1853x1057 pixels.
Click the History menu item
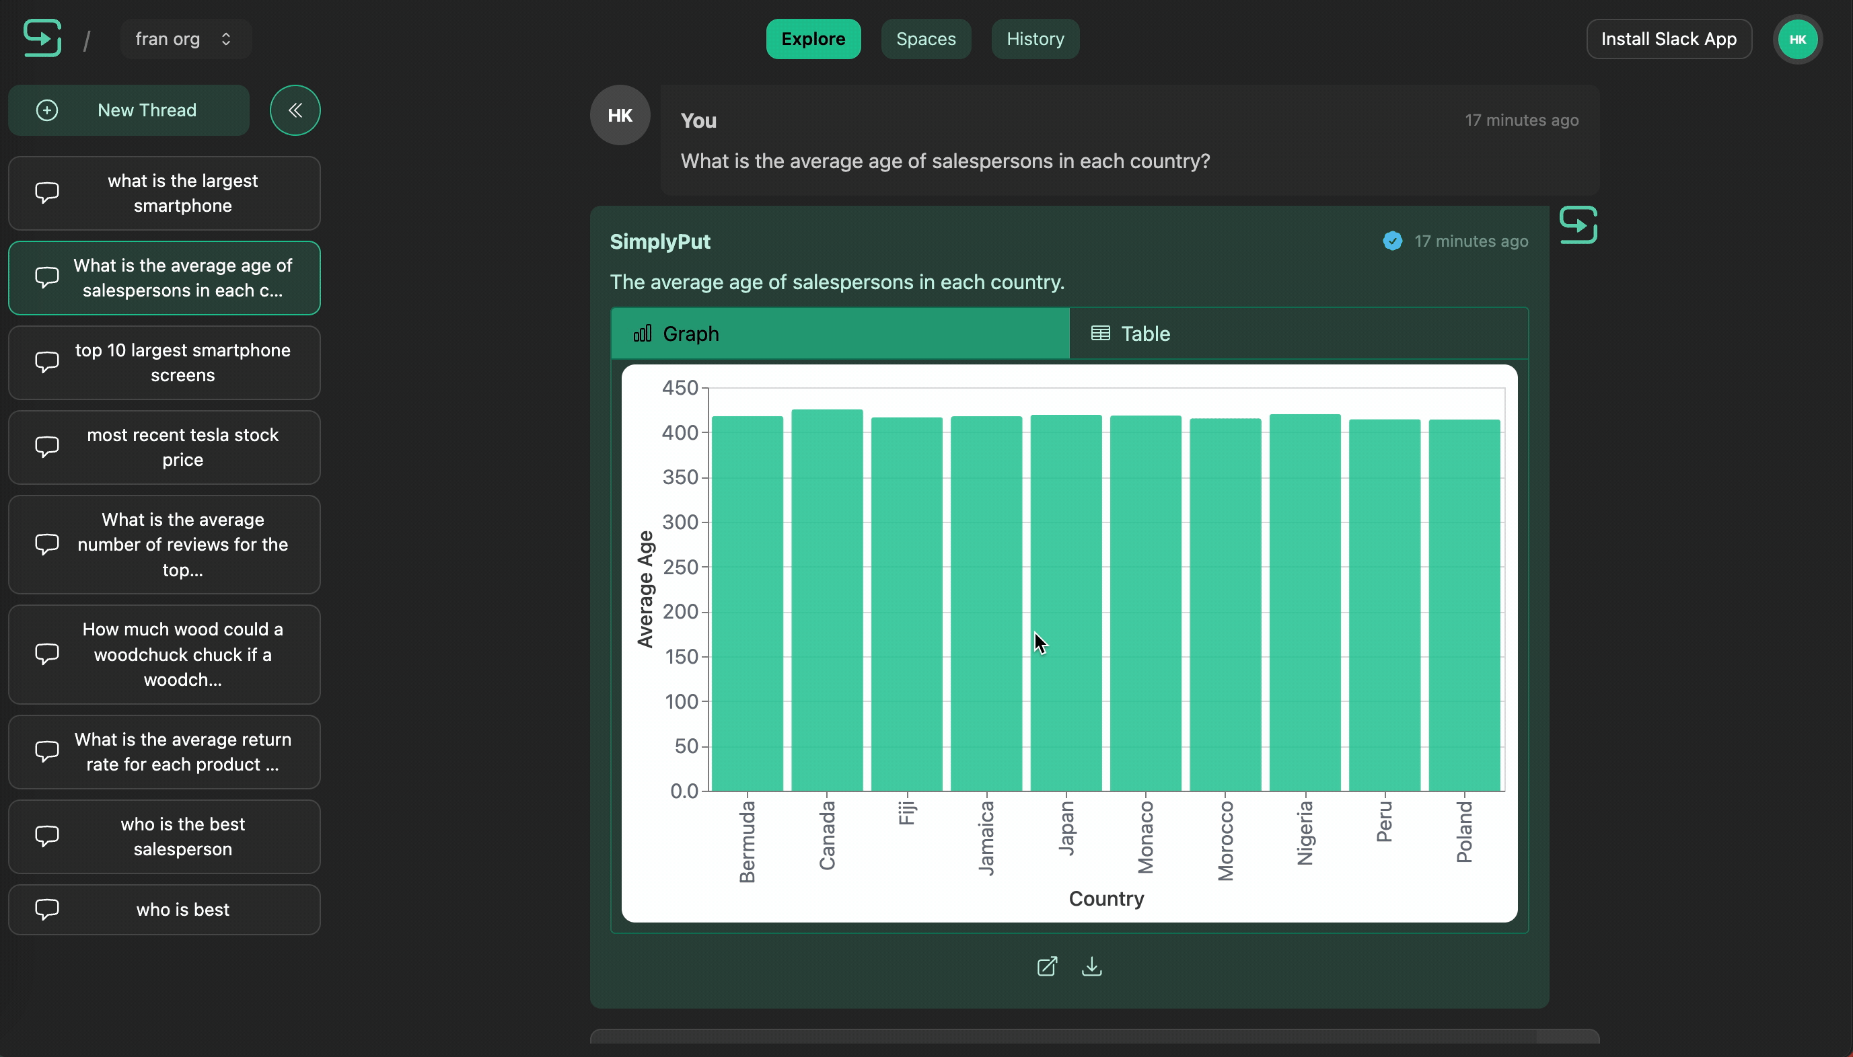click(1033, 38)
